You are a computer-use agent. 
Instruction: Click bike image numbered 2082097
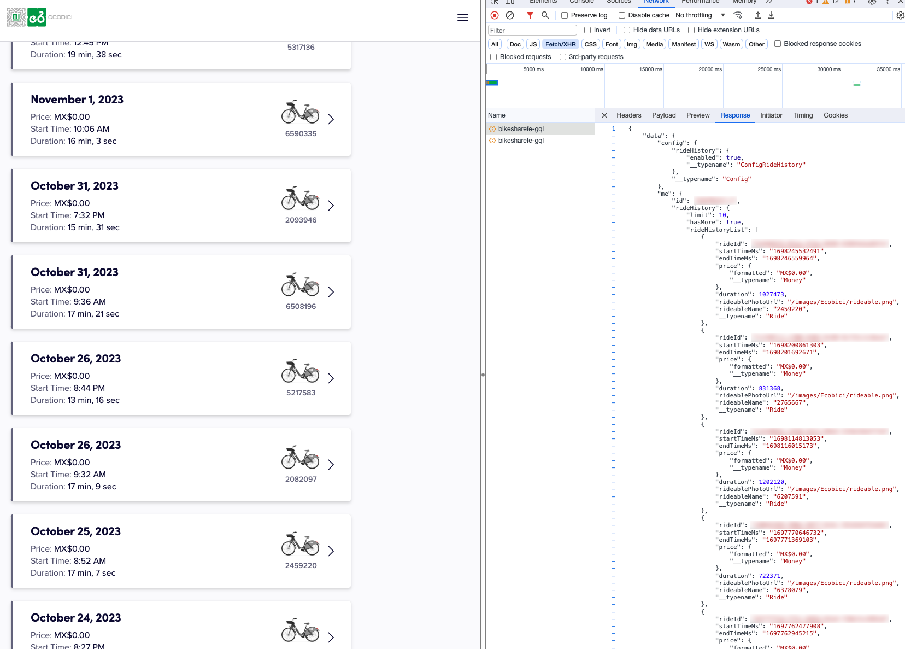(x=301, y=458)
